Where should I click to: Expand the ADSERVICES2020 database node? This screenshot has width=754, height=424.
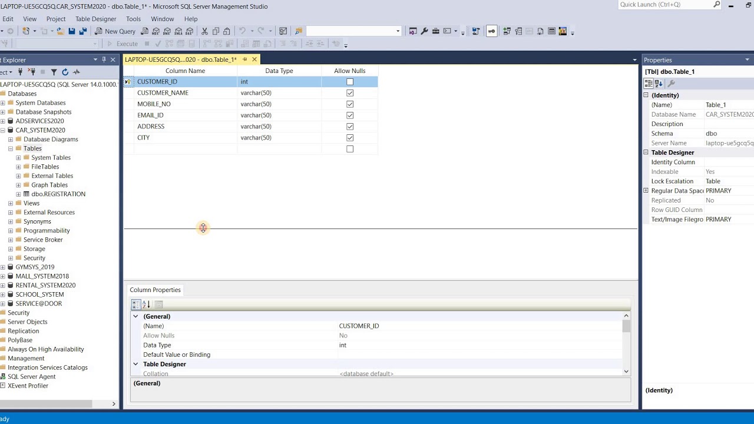[3, 121]
